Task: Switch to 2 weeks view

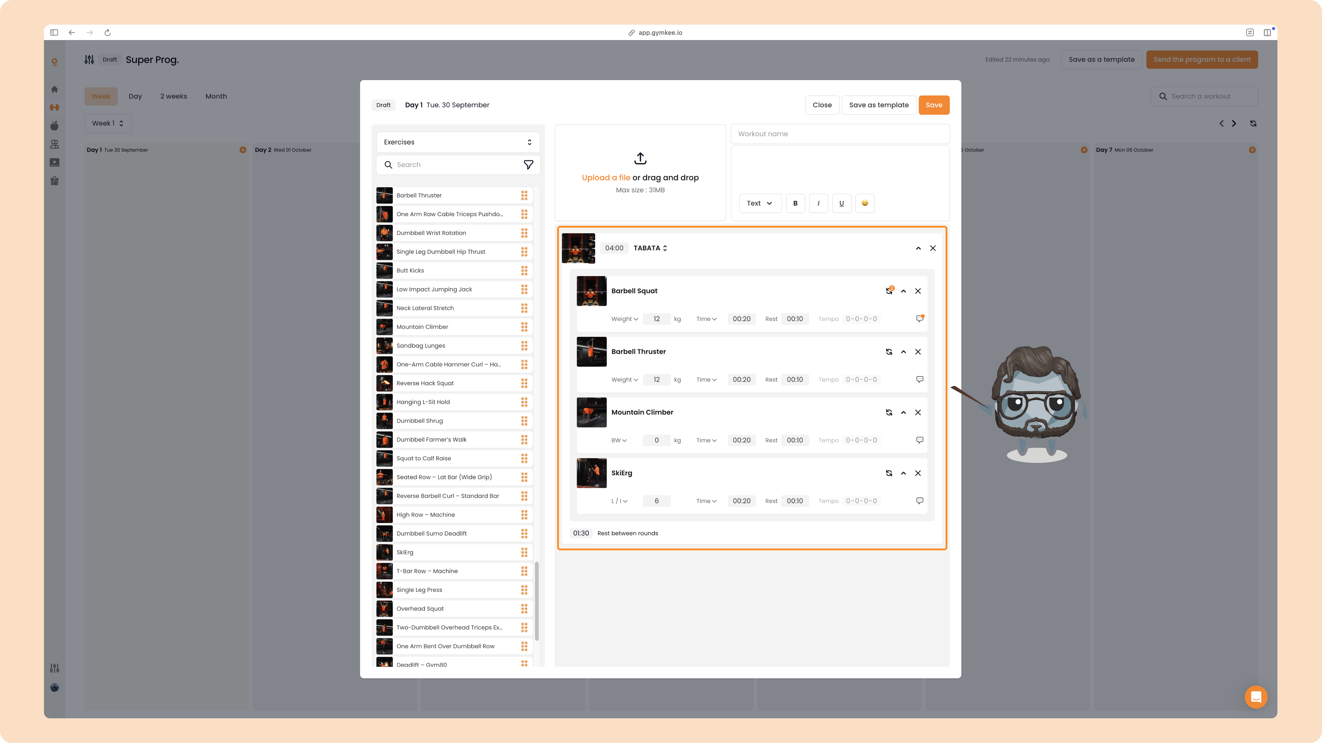Action: tap(173, 96)
